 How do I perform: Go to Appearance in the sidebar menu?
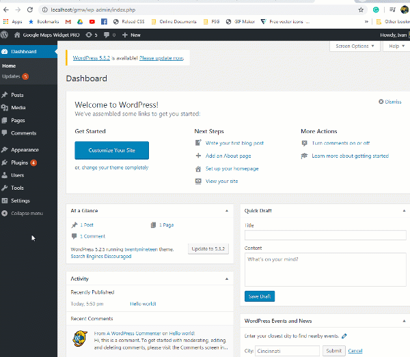(x=24, y=149)
